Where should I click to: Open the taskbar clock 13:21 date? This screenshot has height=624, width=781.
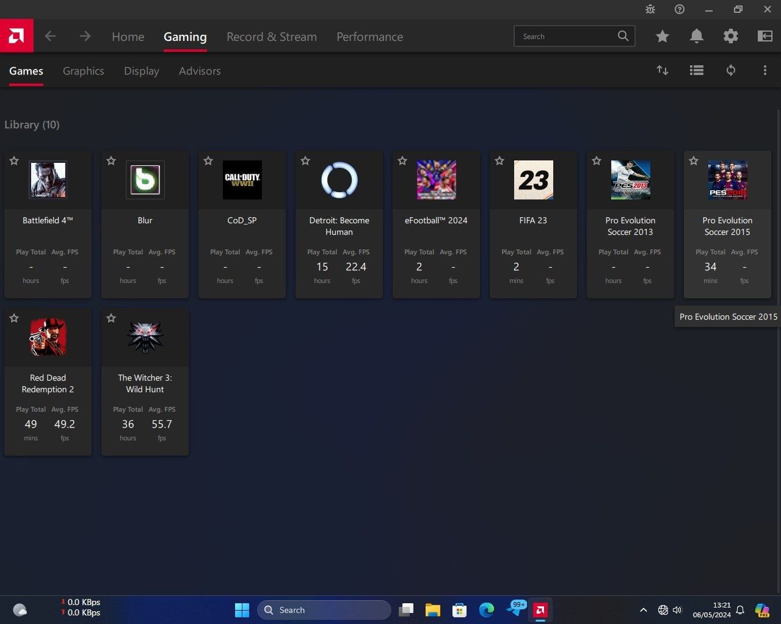click(711, 610)
